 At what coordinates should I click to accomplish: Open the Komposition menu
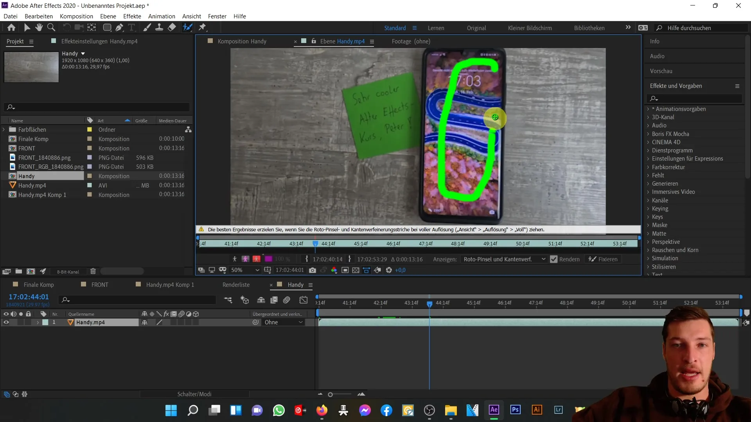click(76, 16)
